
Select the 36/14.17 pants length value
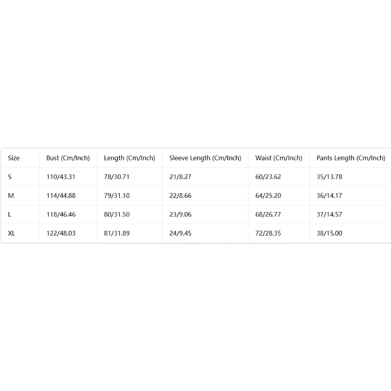pyautogui.click(x=329, y=196)
